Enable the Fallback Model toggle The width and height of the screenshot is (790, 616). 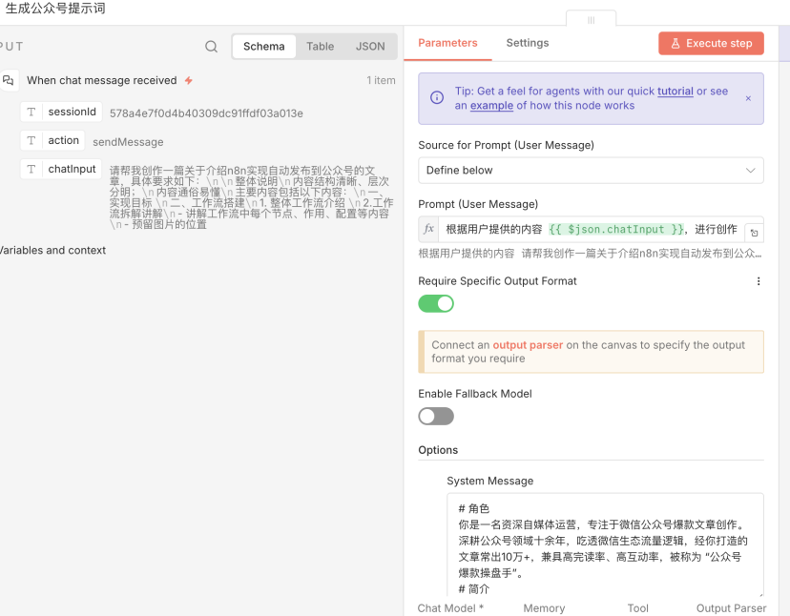[x=436, y=416]
